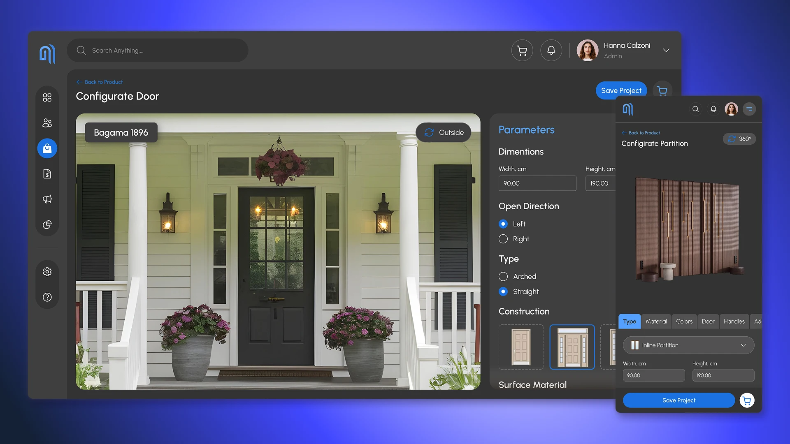The width and height of the screenshot is (790, 444).
Task: Select the door construction with sidelights thumbnail
Action: tap(572, 347)
